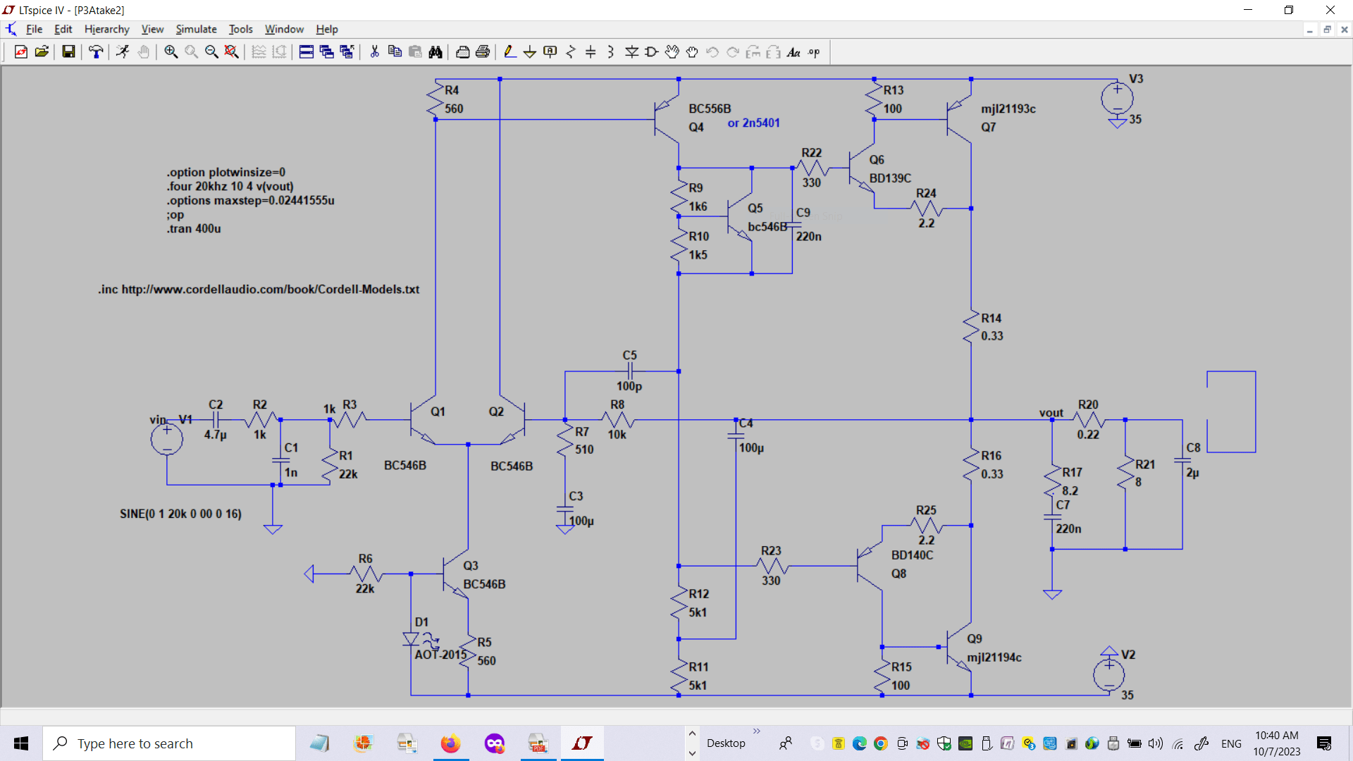Screen dimensions: 1353x761
Task: Select the Cut scissors tool
Action: click(x=374, y=52)
